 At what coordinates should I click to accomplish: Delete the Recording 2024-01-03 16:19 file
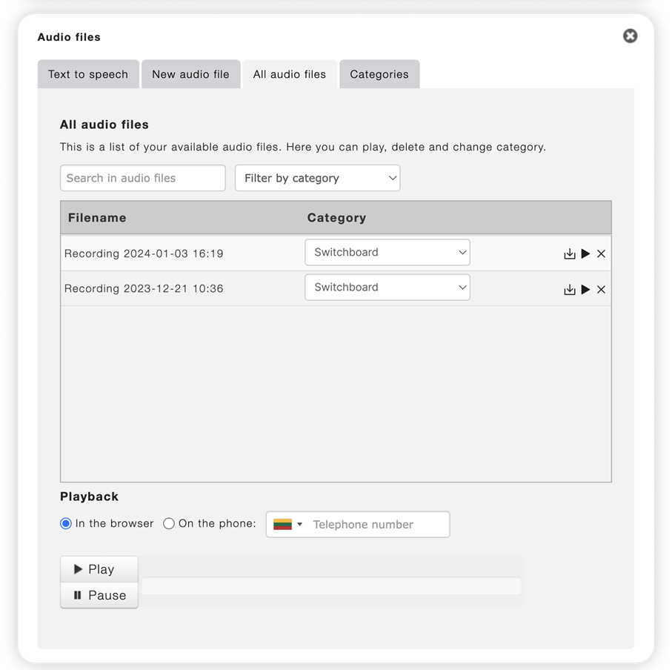tap(601, 253)
